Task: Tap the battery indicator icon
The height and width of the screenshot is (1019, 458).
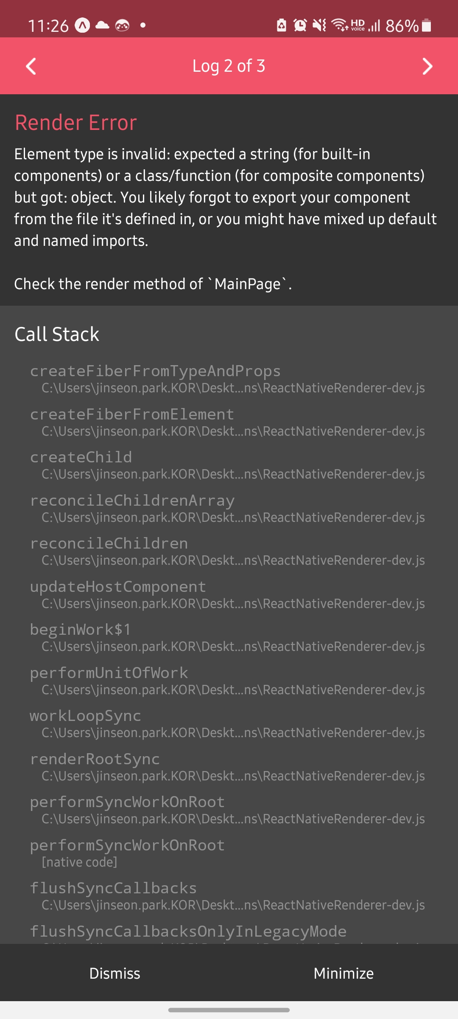Action: pos(427,25)
